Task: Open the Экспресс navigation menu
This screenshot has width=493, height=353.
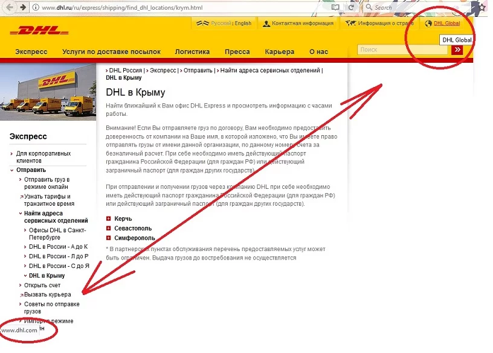Action: [x=31, y=52]
